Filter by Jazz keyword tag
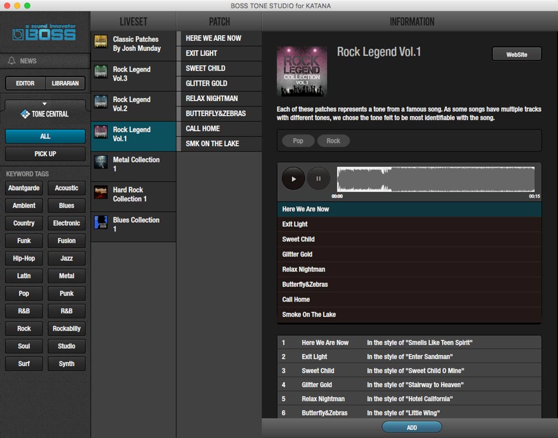558x438 pixels. tap(66, 258)
